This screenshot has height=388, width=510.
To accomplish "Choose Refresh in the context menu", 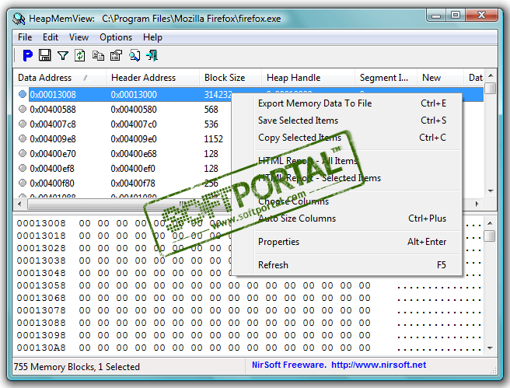I will coord(347,265).
